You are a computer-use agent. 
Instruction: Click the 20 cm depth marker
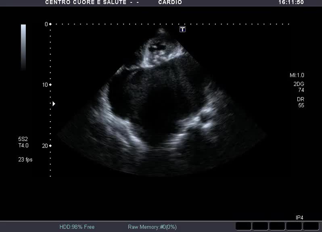tap(47, 146)
